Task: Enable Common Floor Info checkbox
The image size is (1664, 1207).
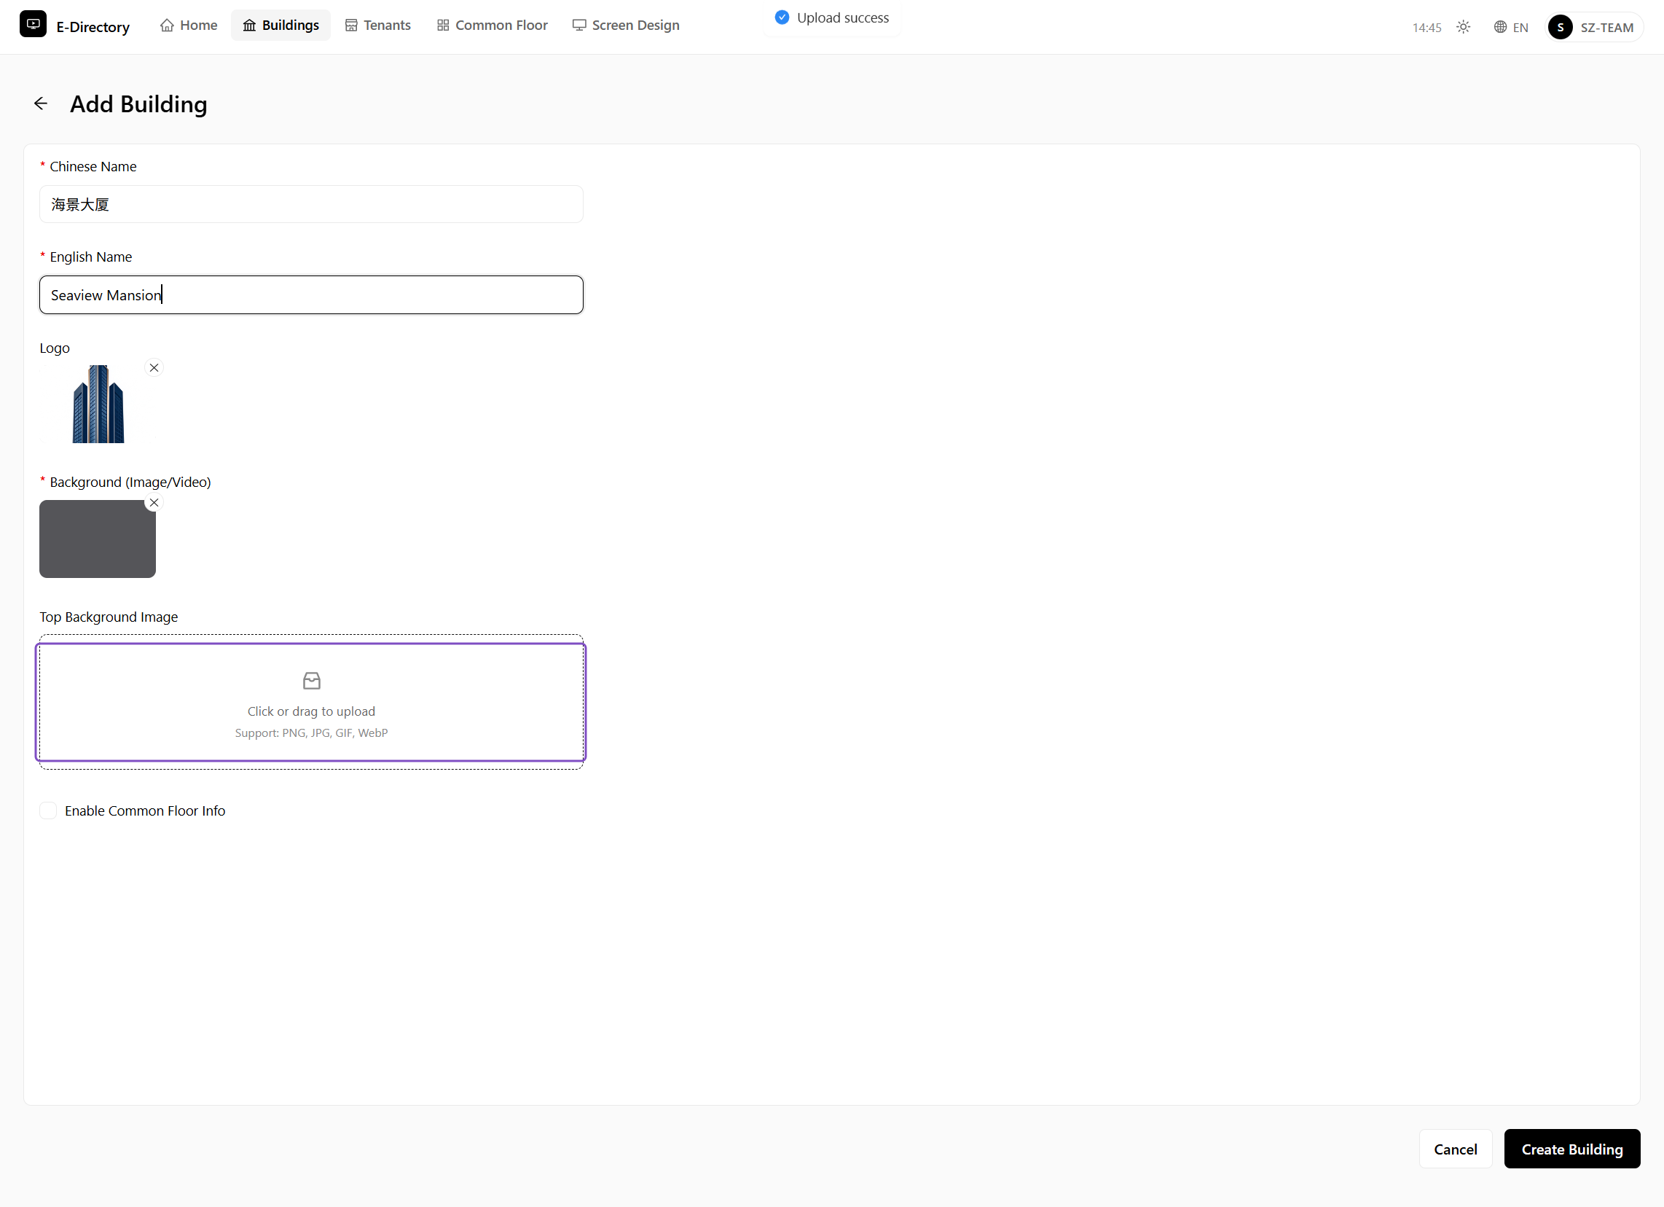Action: tap(48, 810)
